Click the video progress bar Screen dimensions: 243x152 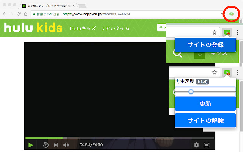point(120,138)
